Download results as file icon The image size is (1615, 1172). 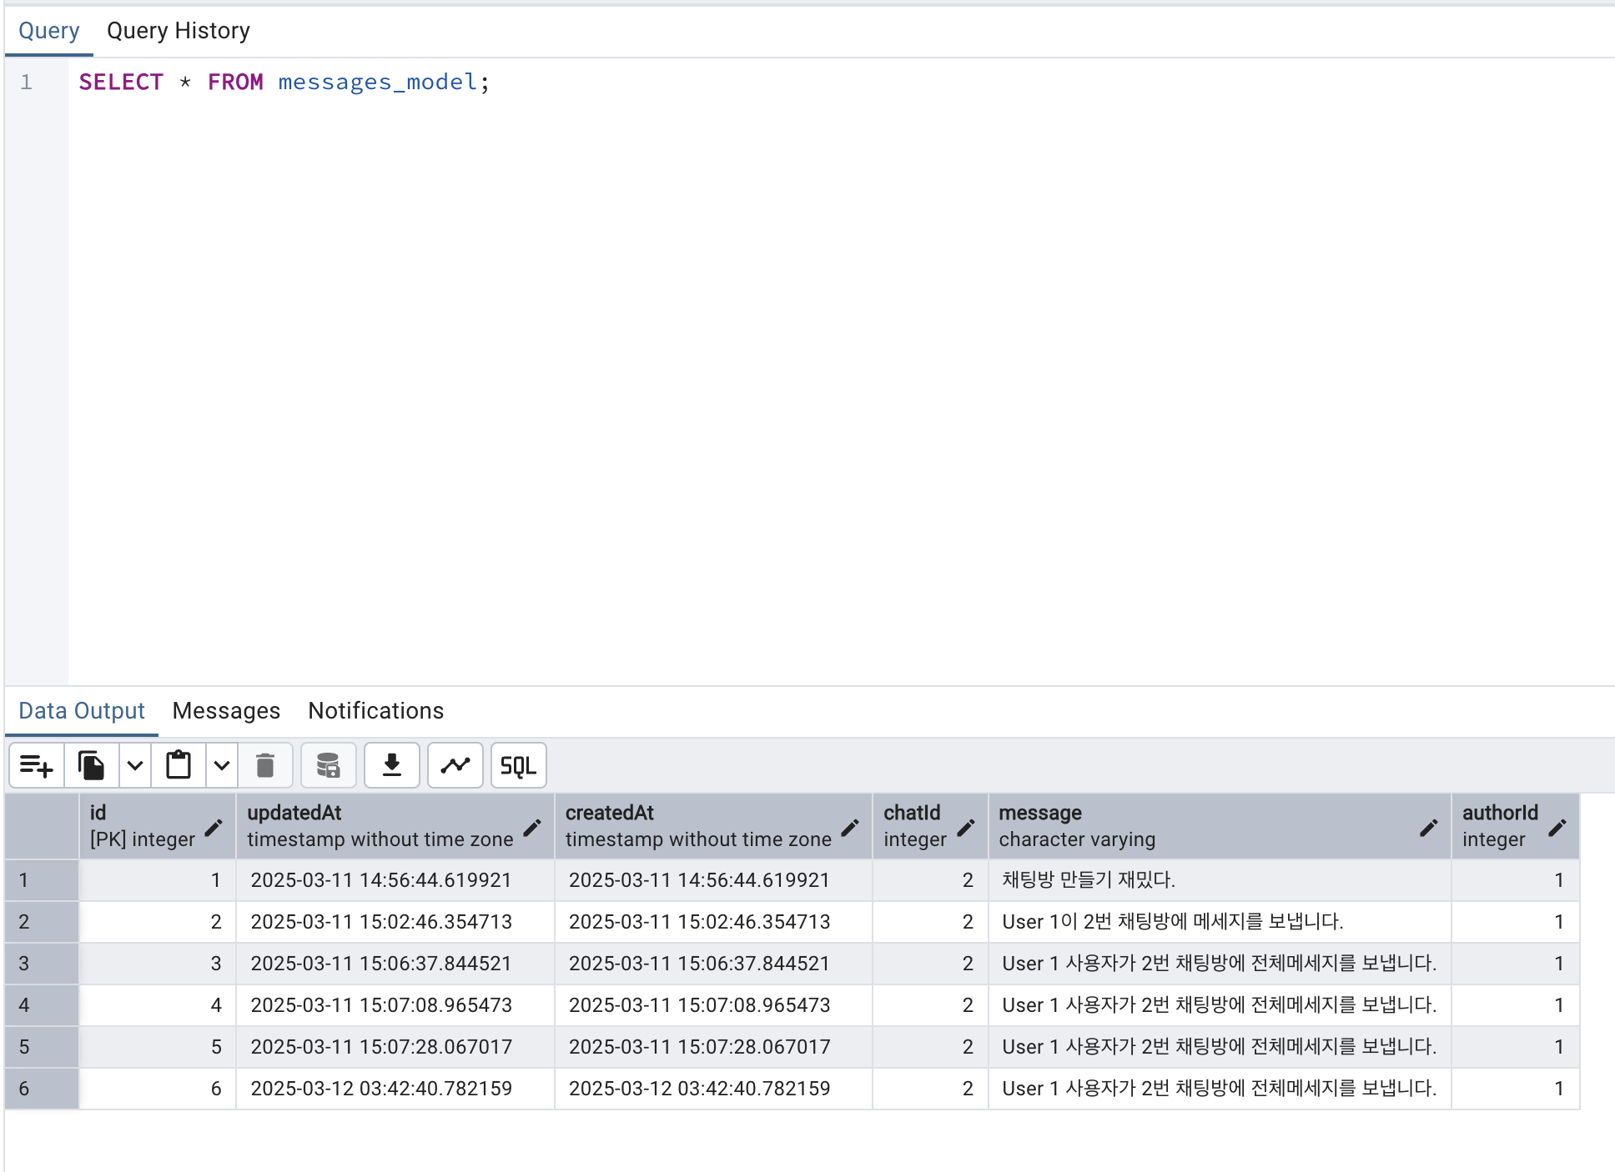(x=392, y=765)
